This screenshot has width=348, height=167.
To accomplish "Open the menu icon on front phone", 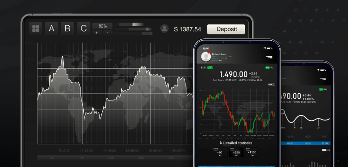I will coord(269,57).
